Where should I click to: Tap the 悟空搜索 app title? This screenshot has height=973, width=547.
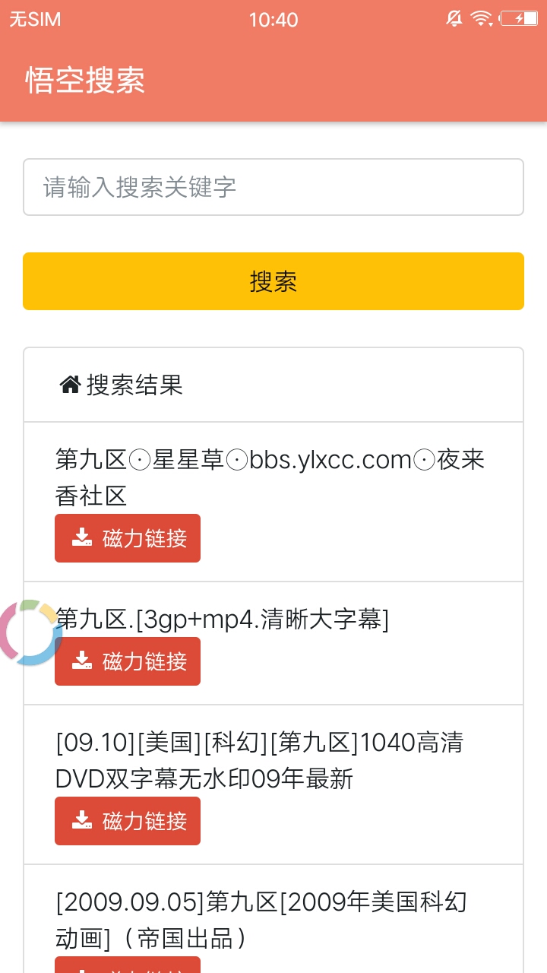tap(85, 80)
